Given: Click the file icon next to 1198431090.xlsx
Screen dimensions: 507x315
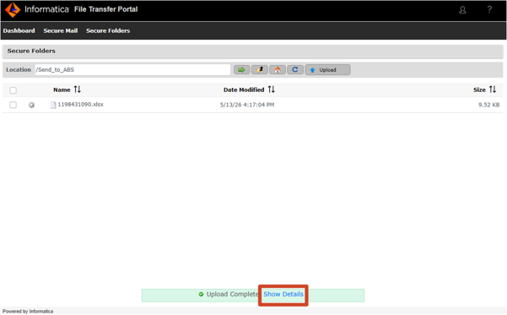Looking at the screenshot, I should (53, 105).
